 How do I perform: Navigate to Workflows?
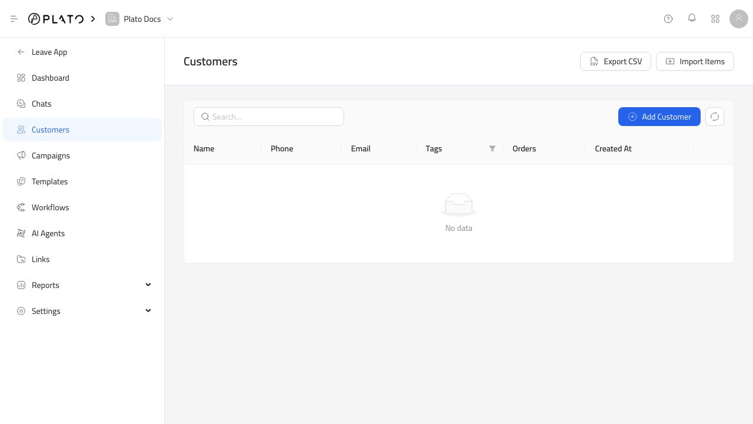pyautogui.click(x=82, y=207)
